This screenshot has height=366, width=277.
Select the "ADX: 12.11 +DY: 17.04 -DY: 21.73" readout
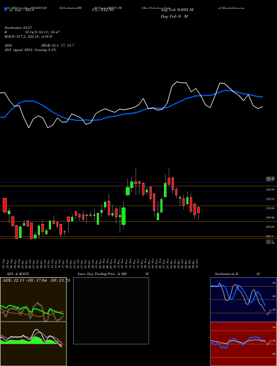pyautogui.click(x=36, y=281)
